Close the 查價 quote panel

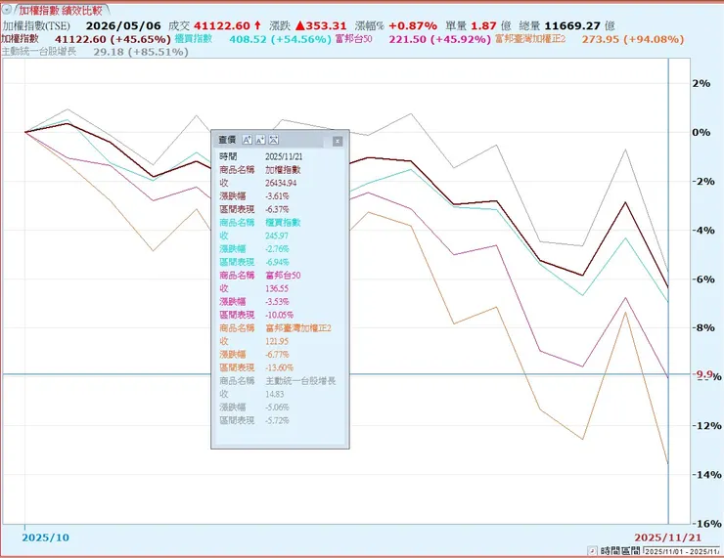[x=338, y=141]
